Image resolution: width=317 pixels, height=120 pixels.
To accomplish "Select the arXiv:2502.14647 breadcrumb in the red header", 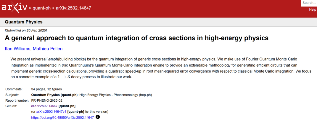I will click(73, 8).
